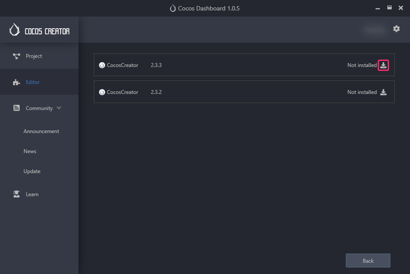Download CocosCreator 2.3.2 via download icon
Screen dimensions: 410x274
(383, 92)
